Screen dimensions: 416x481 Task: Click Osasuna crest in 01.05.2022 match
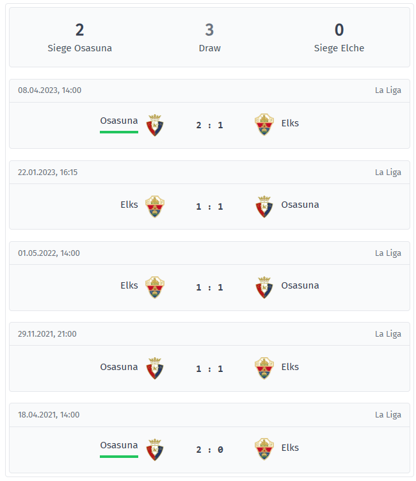coord(264,287)
